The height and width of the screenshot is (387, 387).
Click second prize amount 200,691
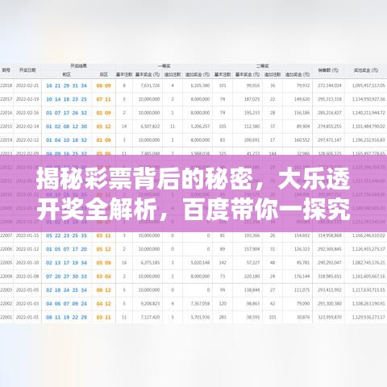click(252, 140)
